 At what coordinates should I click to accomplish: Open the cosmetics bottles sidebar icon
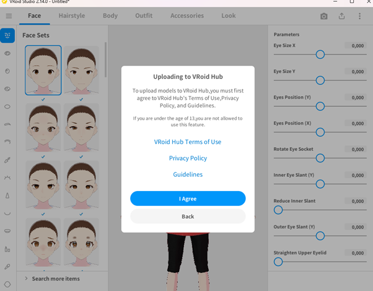pos(7,249)
